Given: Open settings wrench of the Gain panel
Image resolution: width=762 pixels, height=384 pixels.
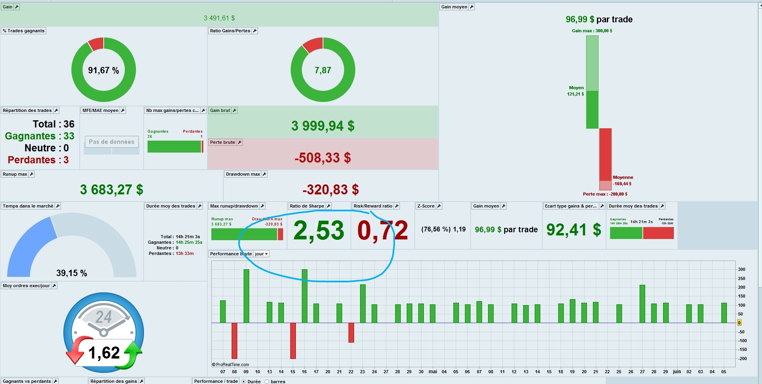Looking at the screenshot, I should point(17,7).
